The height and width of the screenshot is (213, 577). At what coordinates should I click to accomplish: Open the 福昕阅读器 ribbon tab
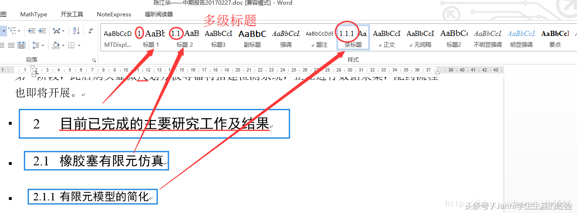pyautogui.click(x=158, y=14)
